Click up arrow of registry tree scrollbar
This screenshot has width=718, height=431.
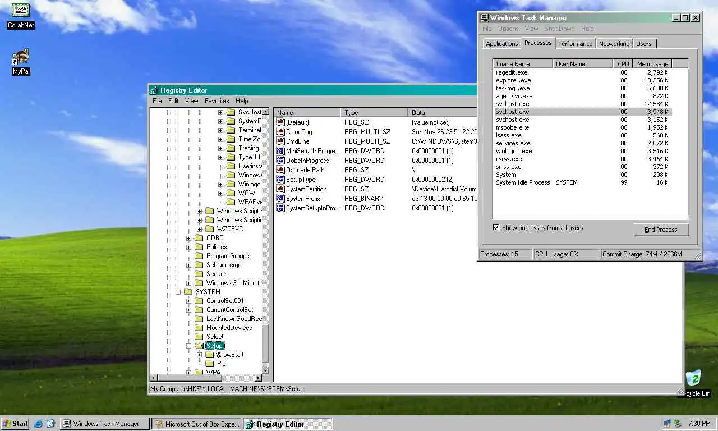tap(266, 112)
